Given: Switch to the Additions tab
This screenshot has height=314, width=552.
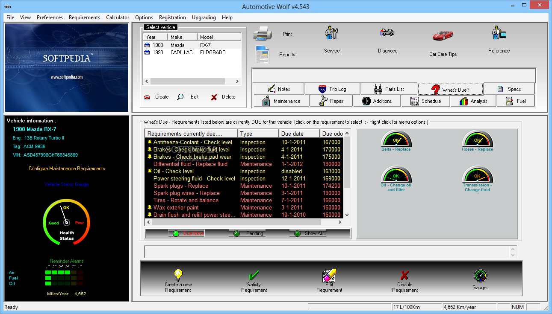Looking at the screenshot, I should click(377, 101).
